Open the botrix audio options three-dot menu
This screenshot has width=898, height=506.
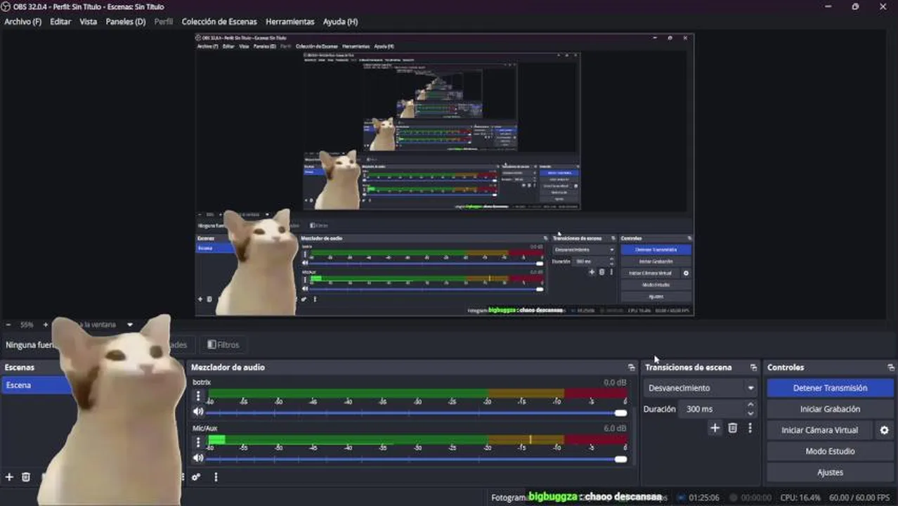click(x=198, y=396)
